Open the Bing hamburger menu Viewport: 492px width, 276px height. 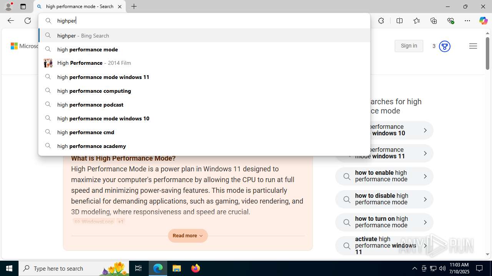[473, 46]
